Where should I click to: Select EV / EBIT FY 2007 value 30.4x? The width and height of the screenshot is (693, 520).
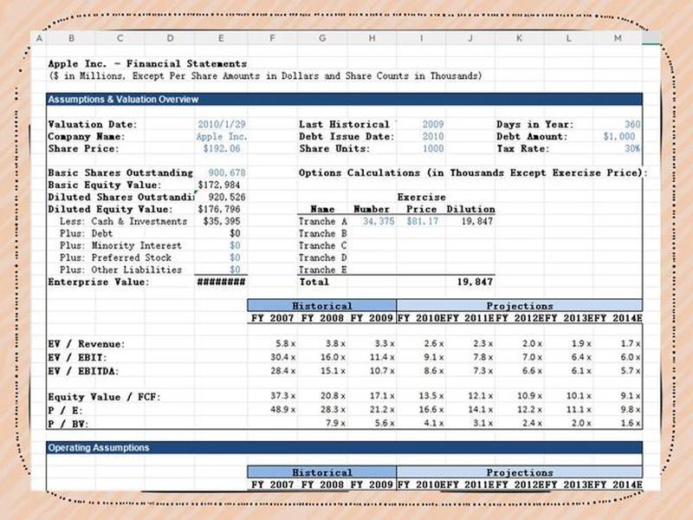click(283, 357)
